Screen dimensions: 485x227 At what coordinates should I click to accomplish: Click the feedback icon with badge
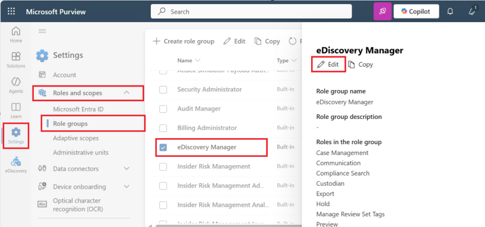point(472,11)
